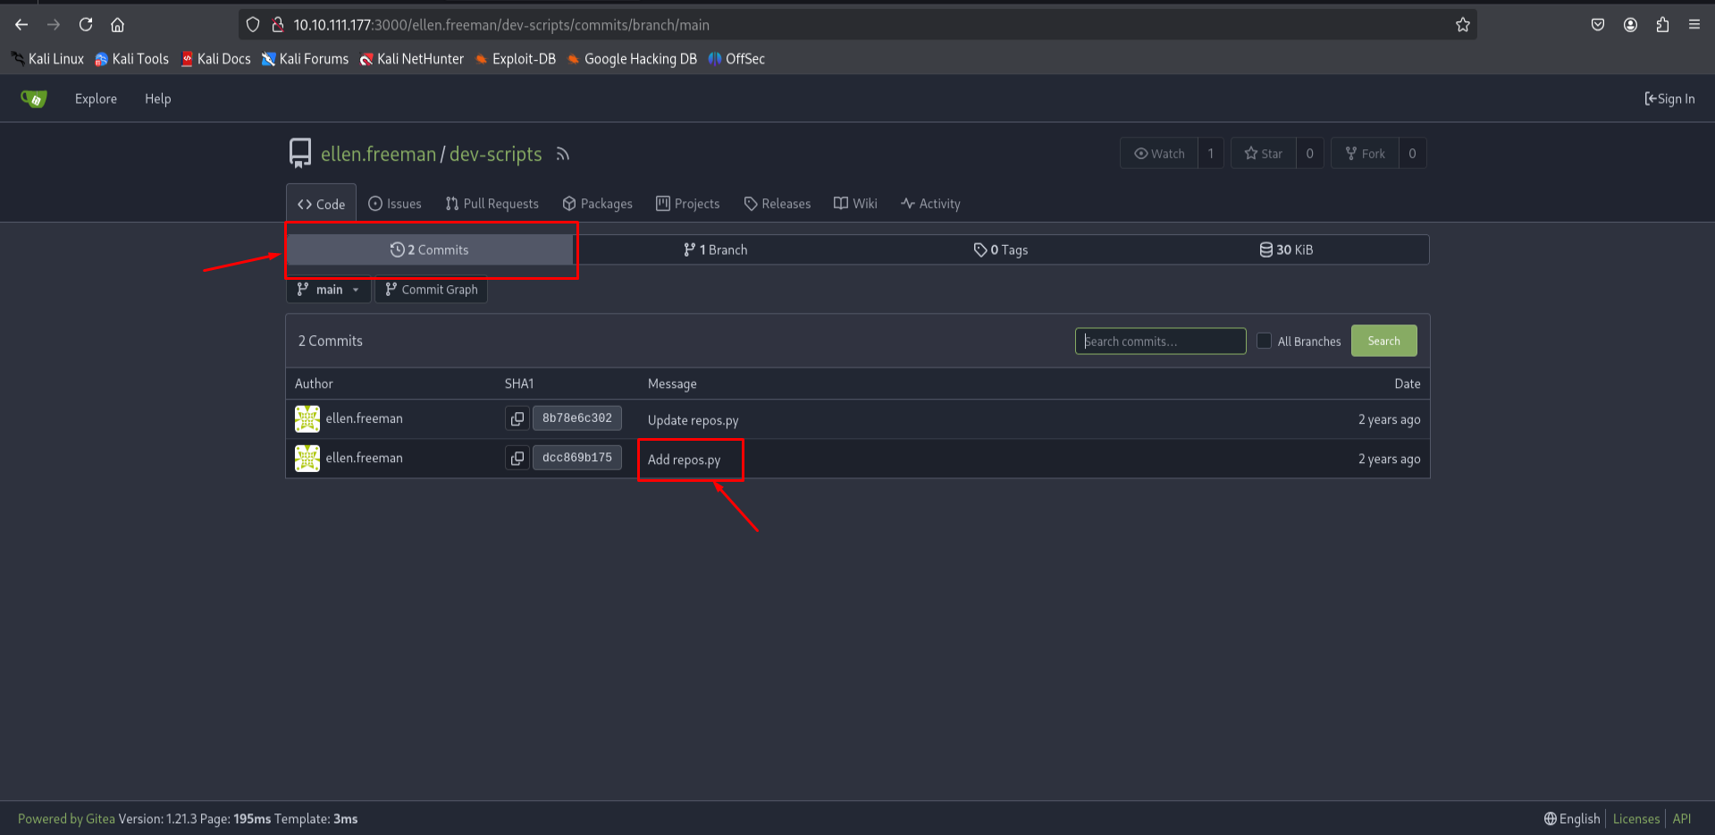The image size is (1715, 835).
Task: Open the Pocket save icon
Action: (1598, 25)
